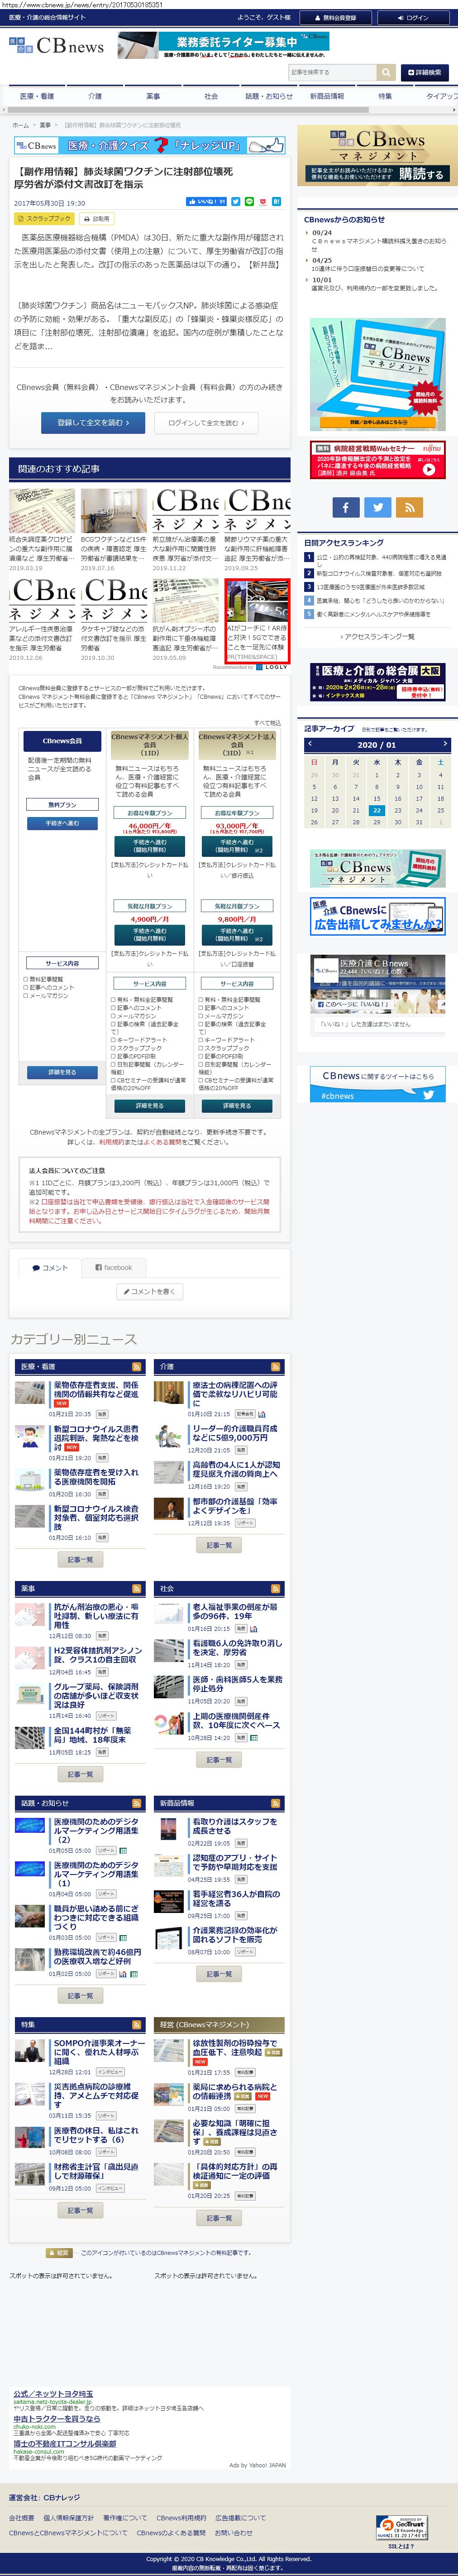Open the RSS feed for 特集 category
Viewport: 458px width, 2576px height.
tap(137, 2024)
